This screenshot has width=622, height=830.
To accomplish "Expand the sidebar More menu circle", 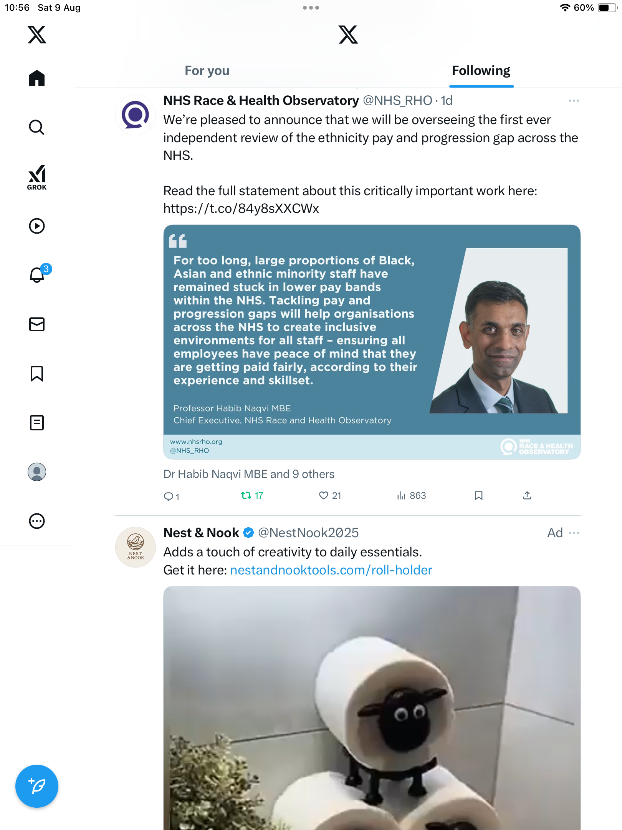I will coord(37,521).
